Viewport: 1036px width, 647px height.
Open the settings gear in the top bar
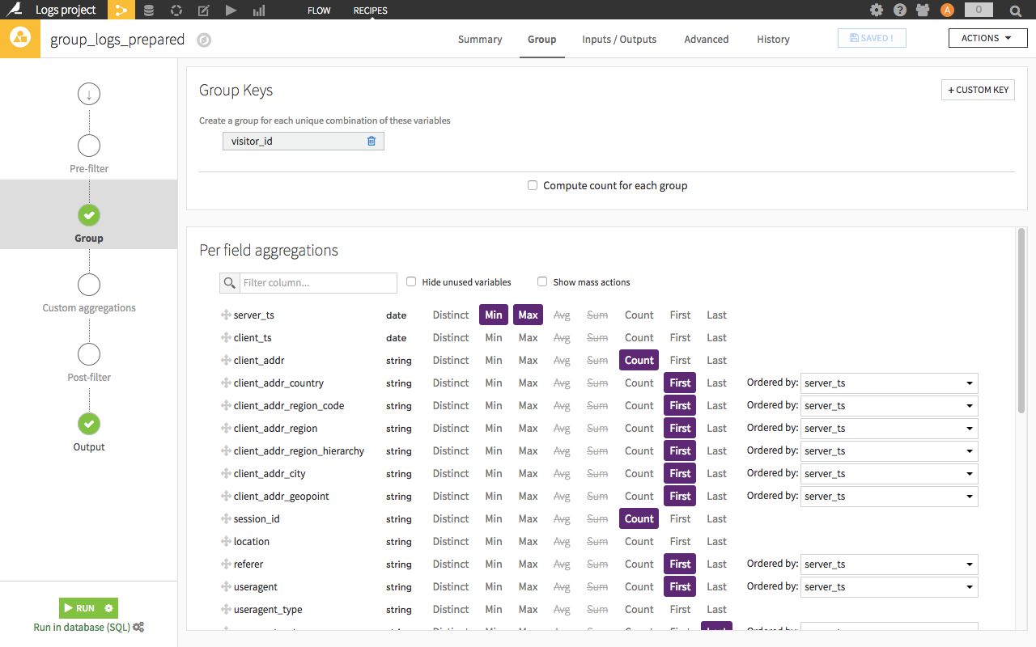[x=877, y=10]
